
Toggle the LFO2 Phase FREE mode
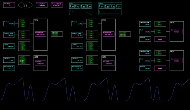coord(160,68)
